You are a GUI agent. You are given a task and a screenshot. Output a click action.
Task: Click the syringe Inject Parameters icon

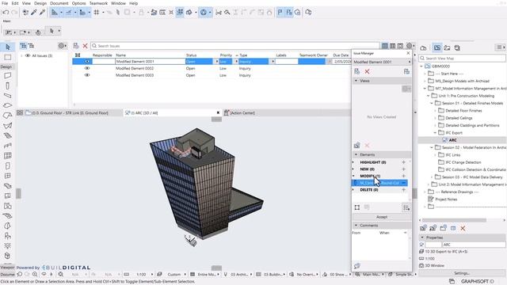point(42,13)
